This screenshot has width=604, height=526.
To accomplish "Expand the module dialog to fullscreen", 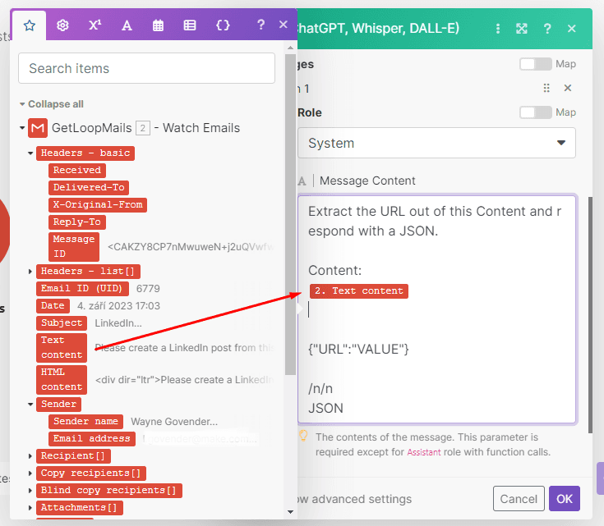I will (522, 29).
